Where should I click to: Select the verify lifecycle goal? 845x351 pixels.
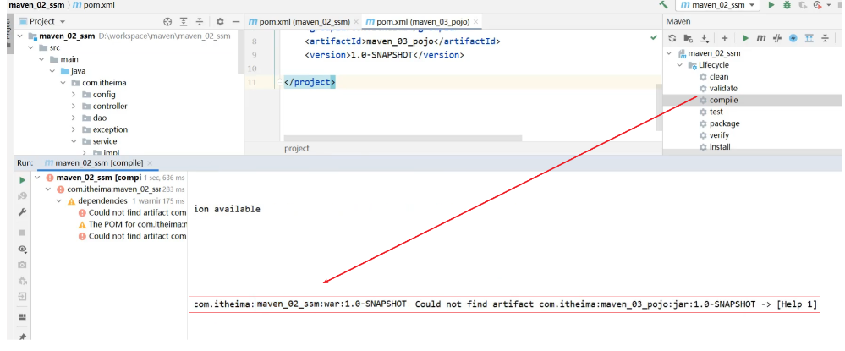coord(720,135)
